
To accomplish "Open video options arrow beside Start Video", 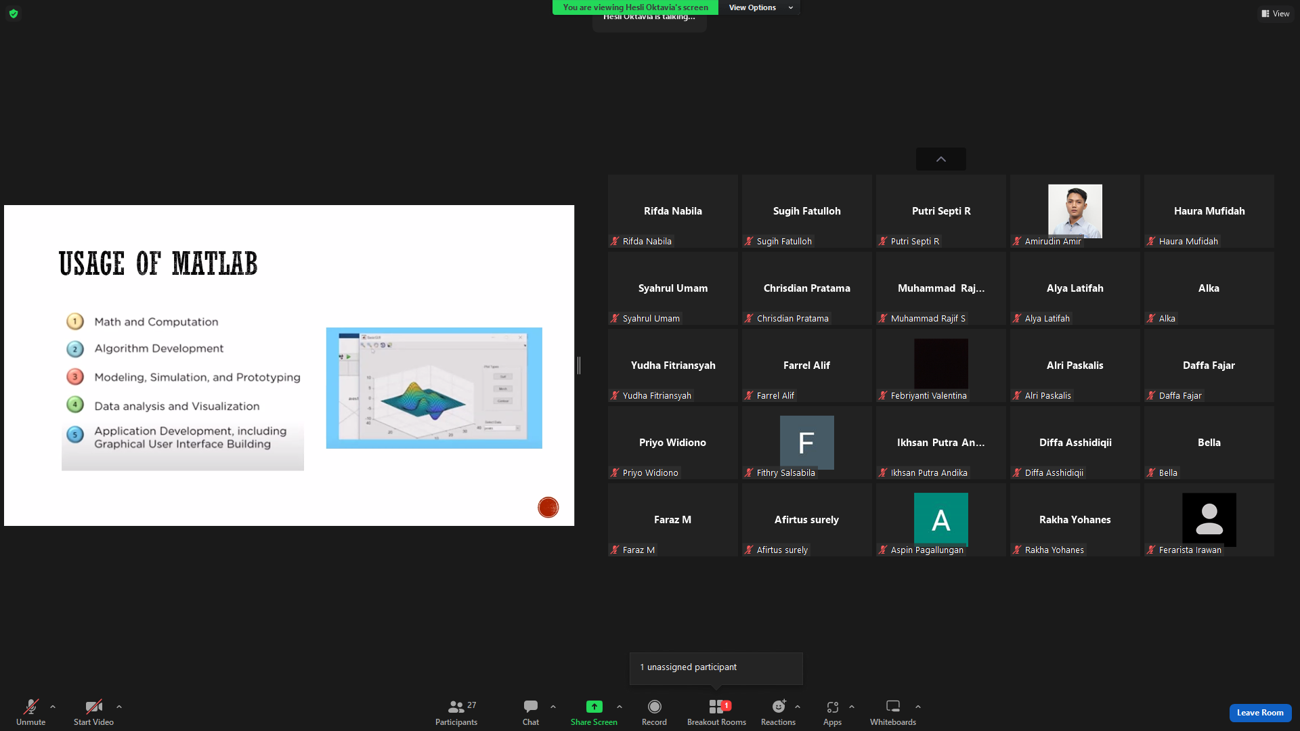I will pos(119,707).
